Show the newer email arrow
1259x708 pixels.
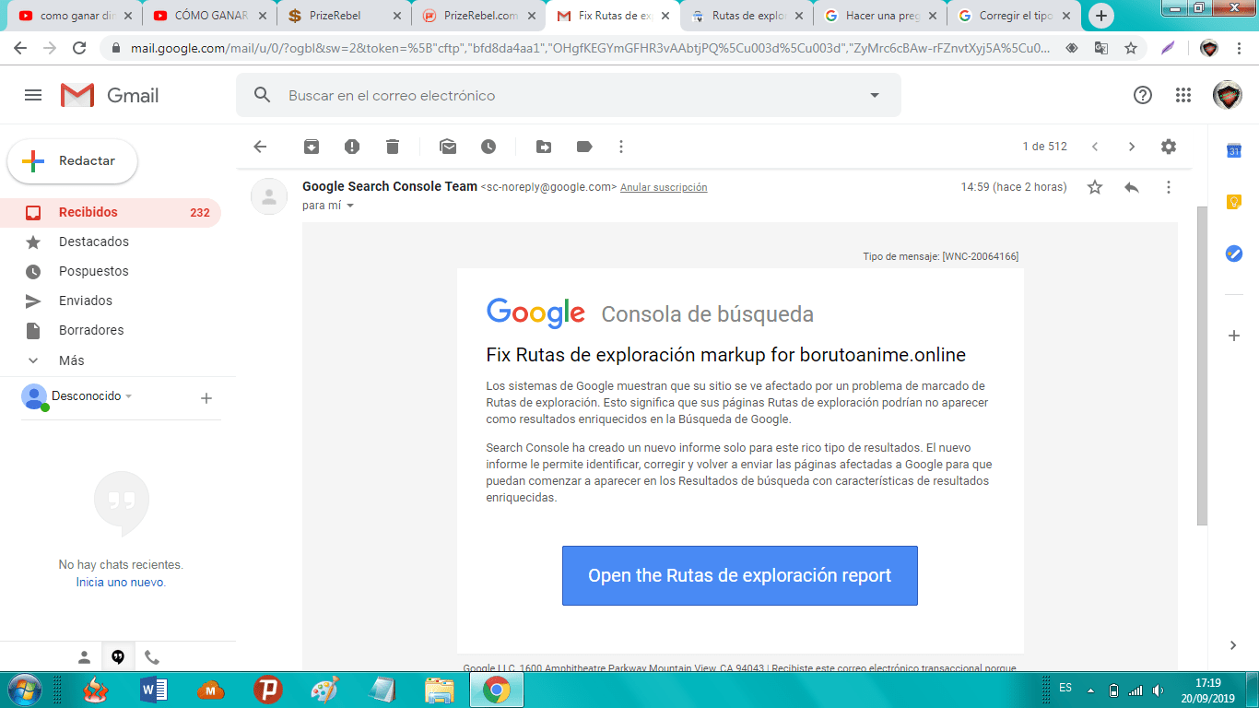[x=1095, y=147]
